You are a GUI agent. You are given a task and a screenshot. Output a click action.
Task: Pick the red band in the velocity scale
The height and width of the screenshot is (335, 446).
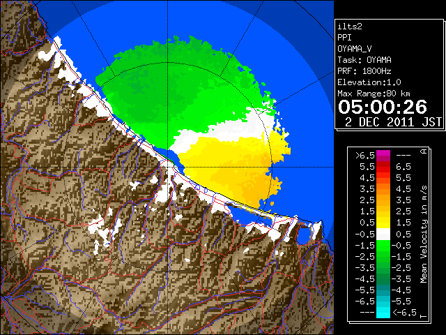click(383, 167)
